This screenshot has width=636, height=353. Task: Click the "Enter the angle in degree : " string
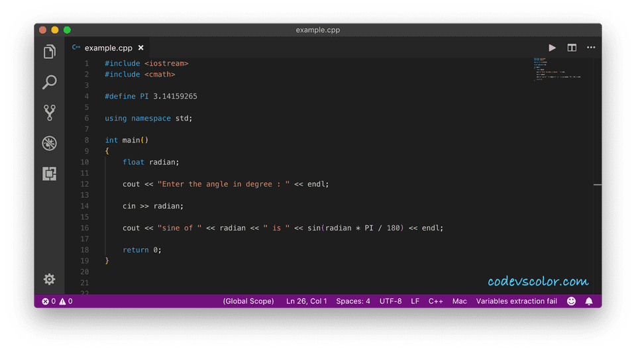tap(223, 184)
